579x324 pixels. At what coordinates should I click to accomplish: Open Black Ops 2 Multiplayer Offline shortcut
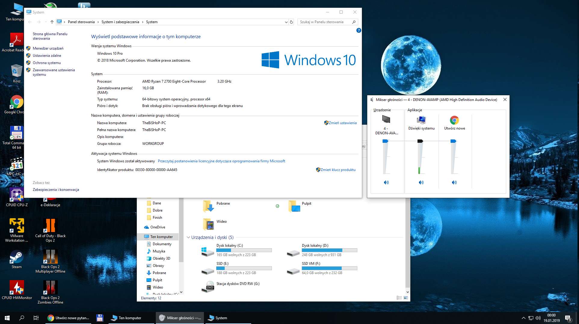50,261
